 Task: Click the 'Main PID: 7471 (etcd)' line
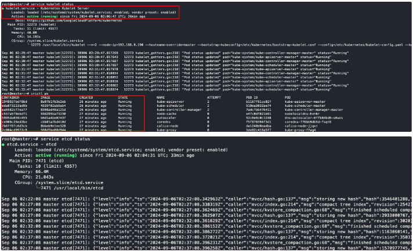[x=37, y=161]
